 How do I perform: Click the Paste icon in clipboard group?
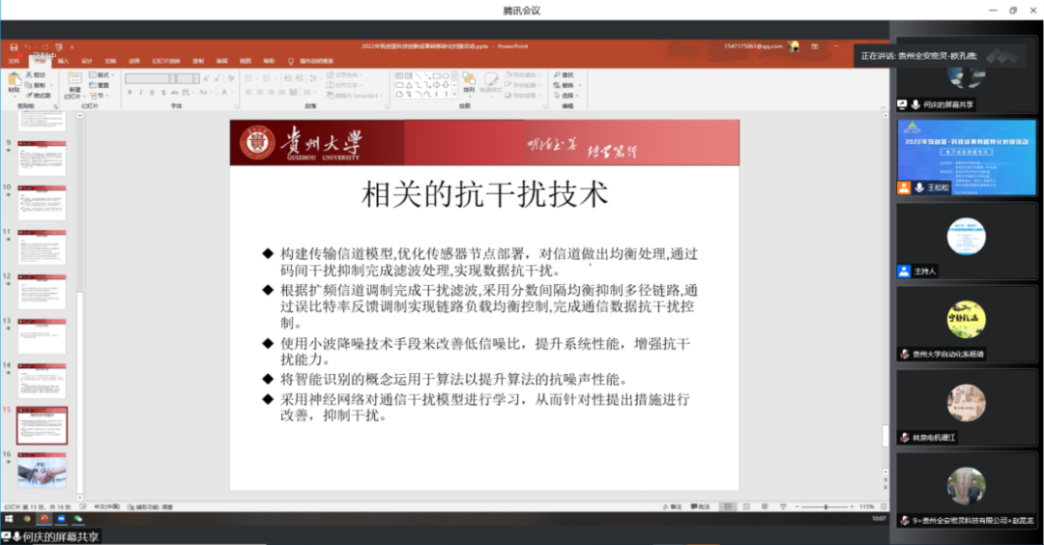pos(14,79)
